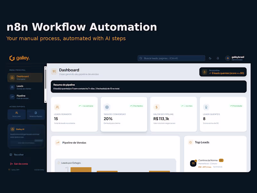The height and width of the screenshot is (193, 257).
Task: Click the R$ 1.497/mês lead value
Action: [205, 167]
